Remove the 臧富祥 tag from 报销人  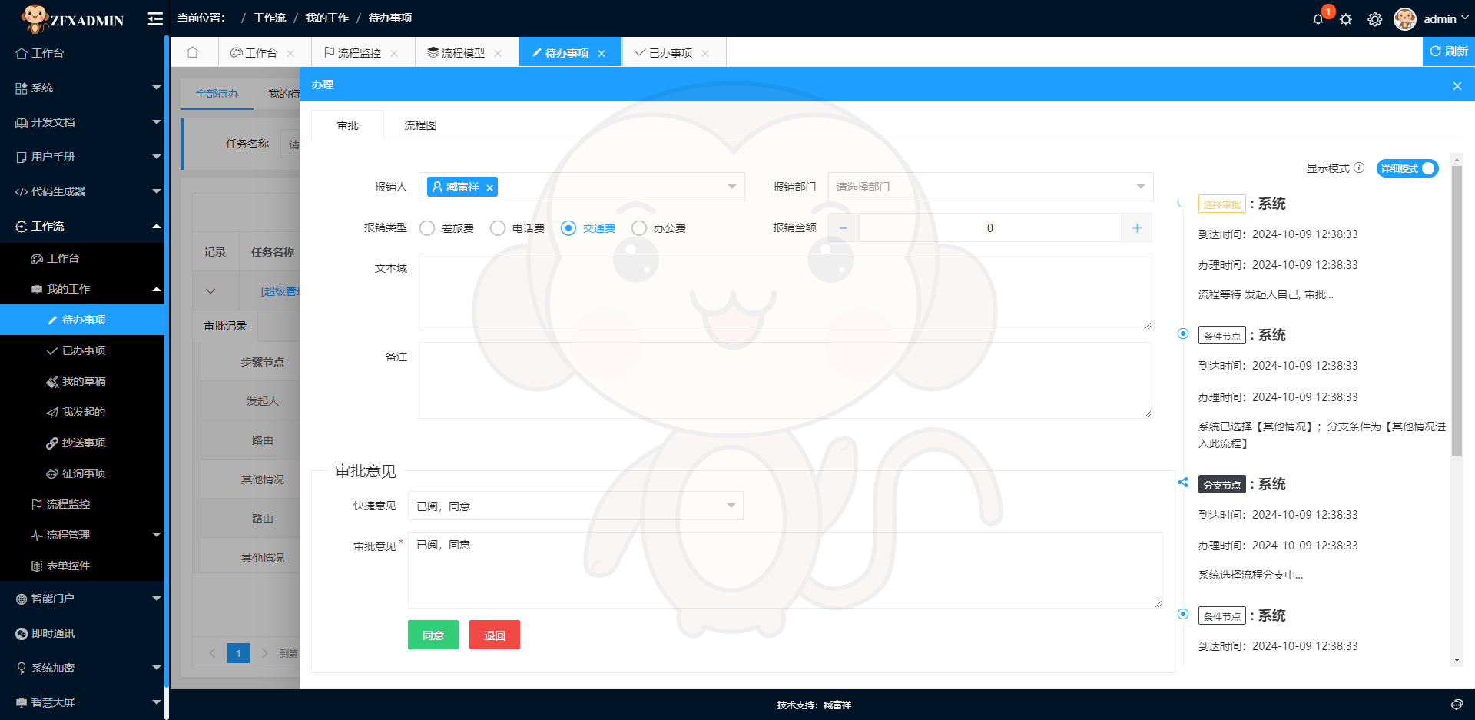[x=489, y=187]
